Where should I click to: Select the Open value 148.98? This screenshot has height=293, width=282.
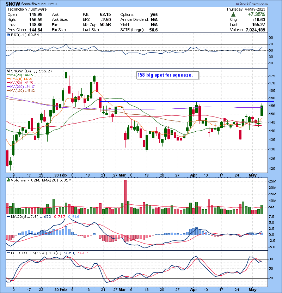click(36, 14)
